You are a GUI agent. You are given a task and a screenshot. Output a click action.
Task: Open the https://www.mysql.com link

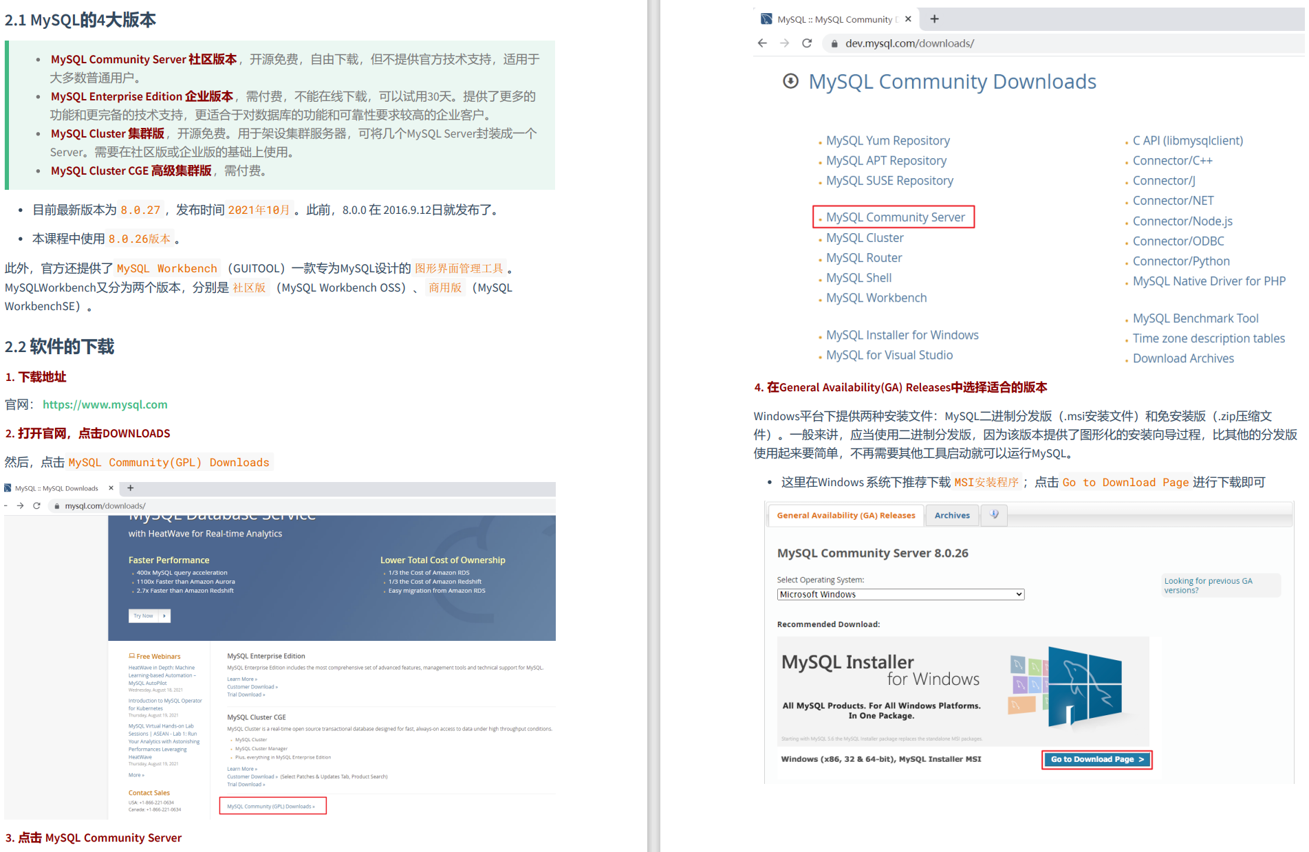point(105,404)
